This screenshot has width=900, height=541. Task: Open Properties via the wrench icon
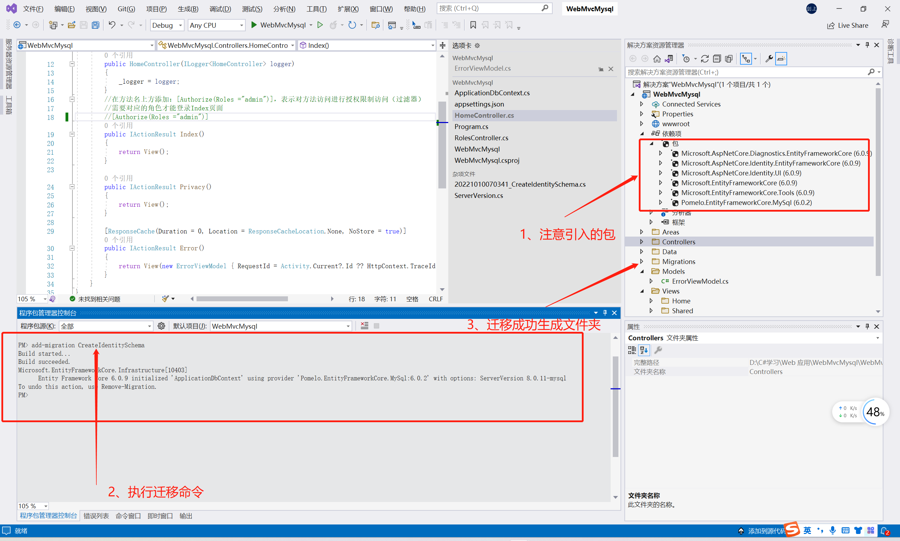[x=769, y=59]
